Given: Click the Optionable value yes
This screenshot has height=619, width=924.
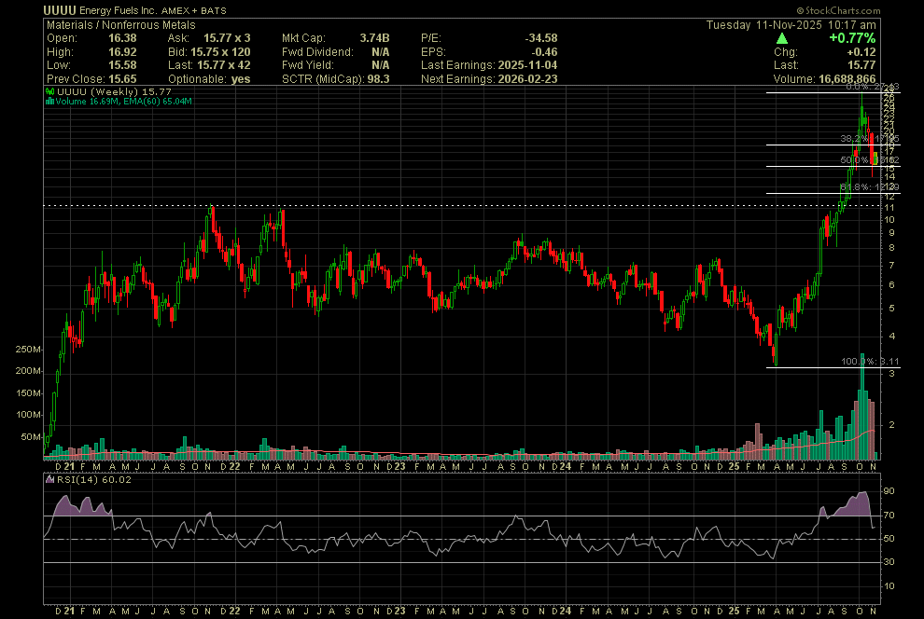Looking at the screenshot, I should tap(241, 79).
